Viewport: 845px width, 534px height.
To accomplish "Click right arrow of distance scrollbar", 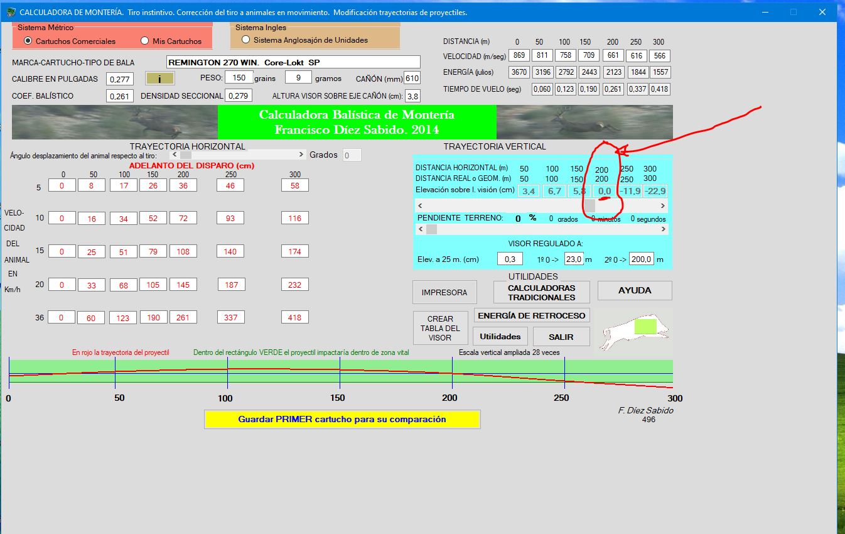I will tap(662, 205).
